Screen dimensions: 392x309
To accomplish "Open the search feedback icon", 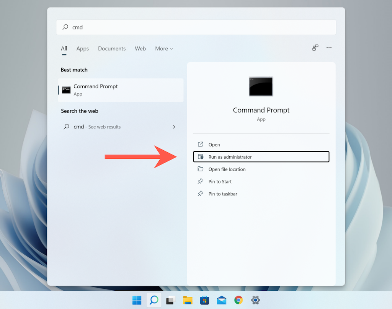I will point(315,47).
